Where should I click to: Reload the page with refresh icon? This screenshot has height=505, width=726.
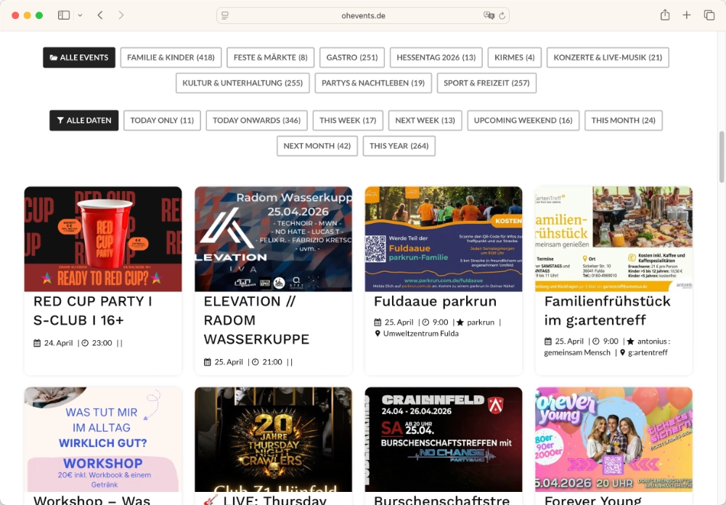[x=502, y=15]
